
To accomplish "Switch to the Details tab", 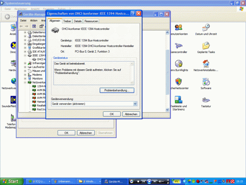I will point(78,21).
